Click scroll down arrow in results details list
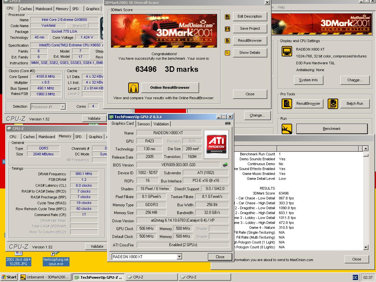The height and width of the screenshot is (282, 376). coord(366,247)
